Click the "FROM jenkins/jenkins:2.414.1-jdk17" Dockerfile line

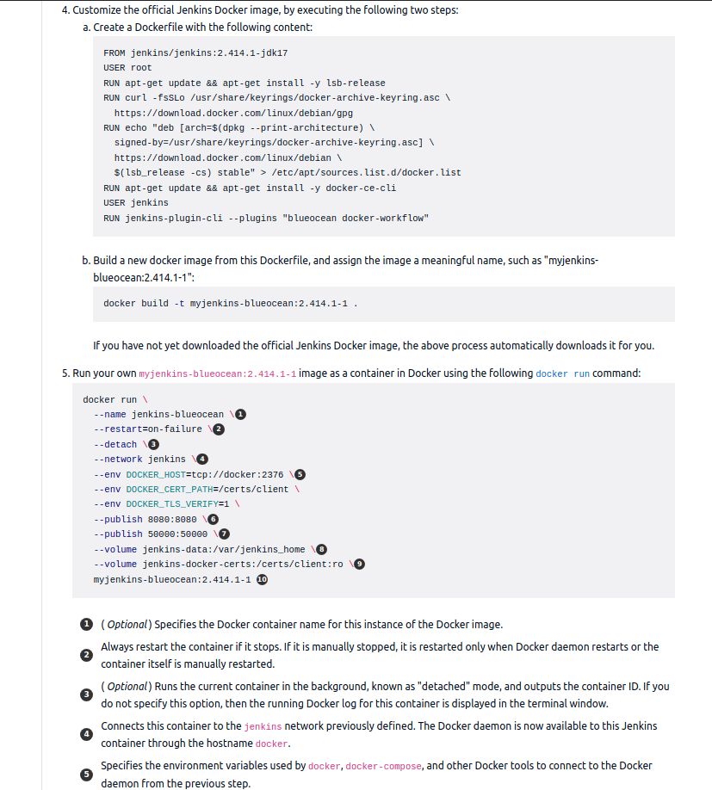point(195,52)
